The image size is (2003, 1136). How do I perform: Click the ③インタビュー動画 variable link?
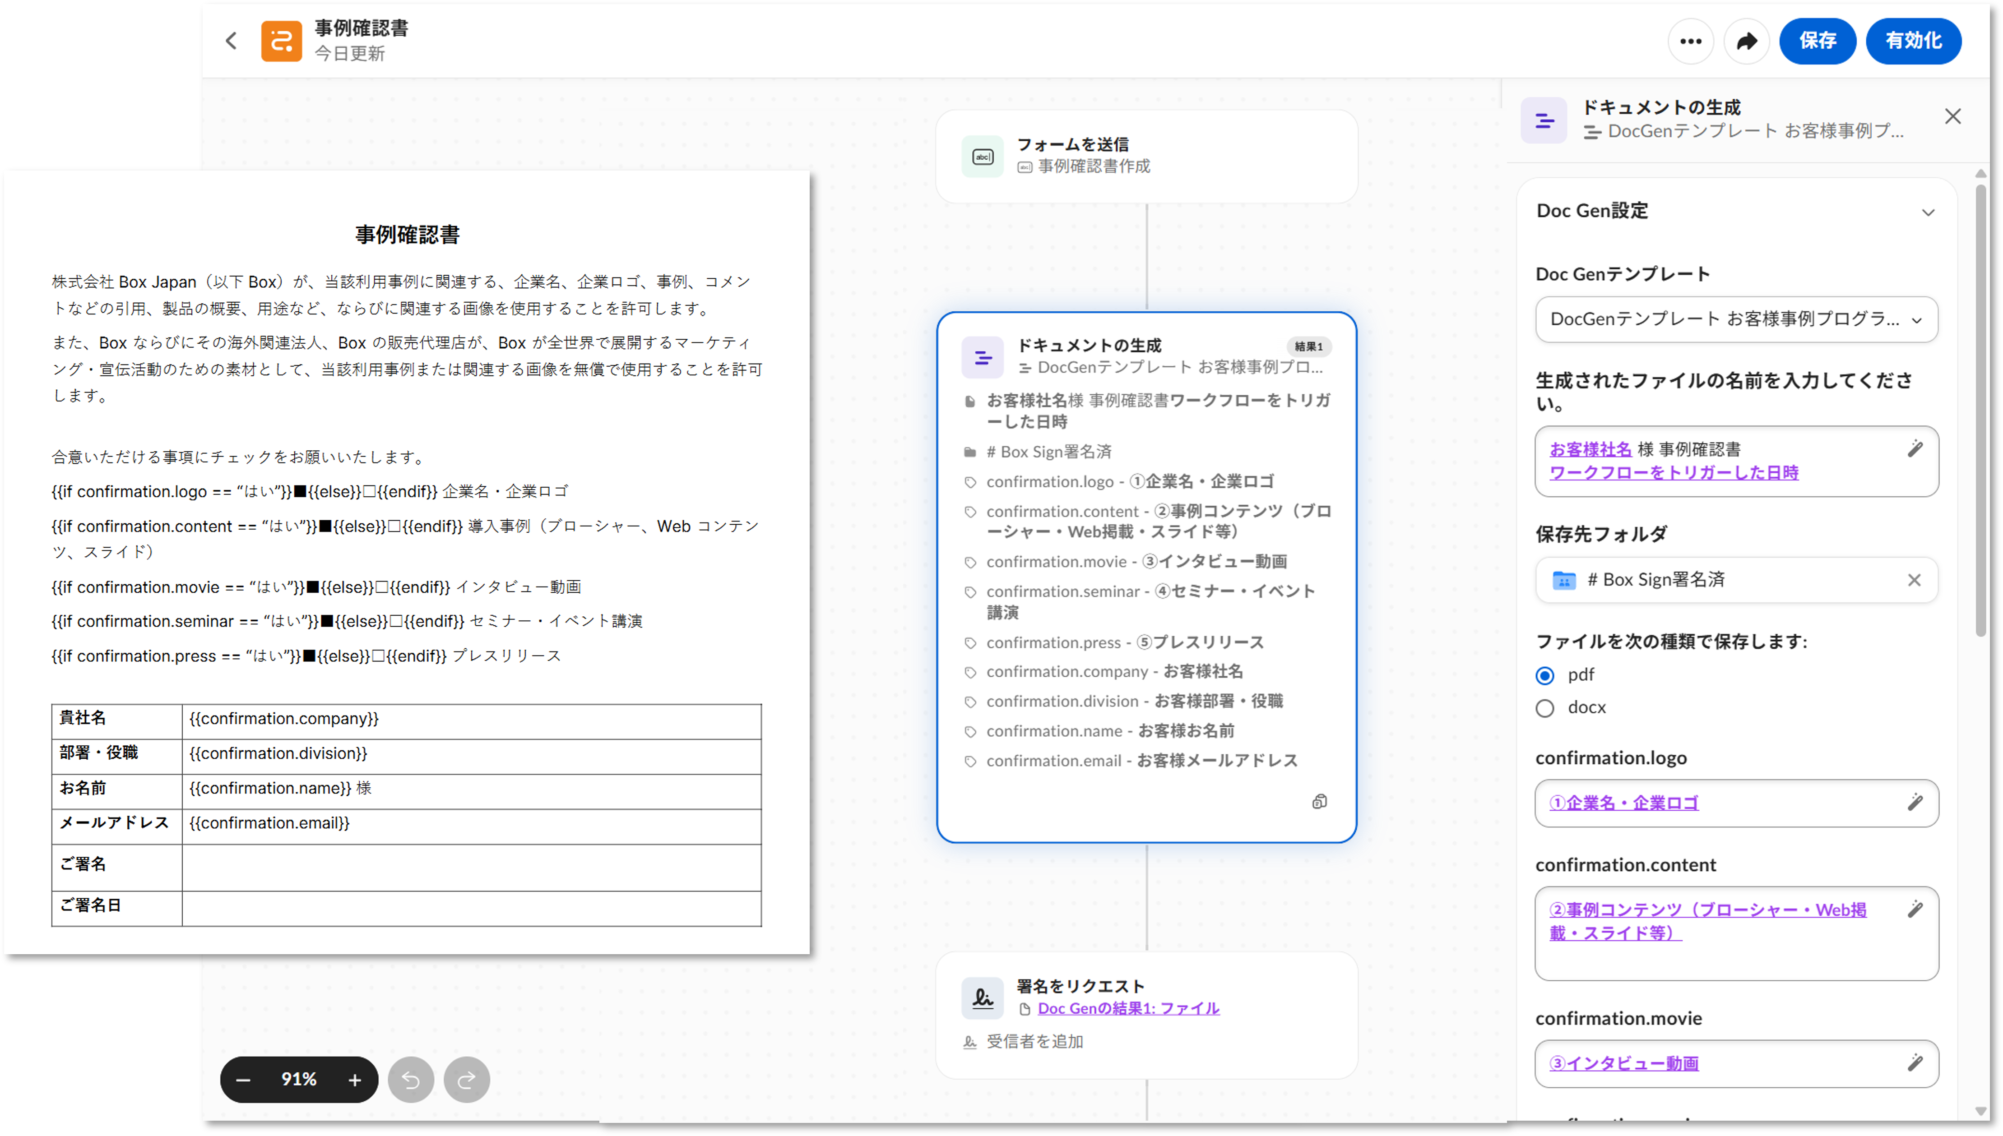pyautogui.click(x=1624, y=1063)
